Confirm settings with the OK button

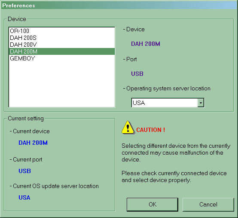pos(153,205)
